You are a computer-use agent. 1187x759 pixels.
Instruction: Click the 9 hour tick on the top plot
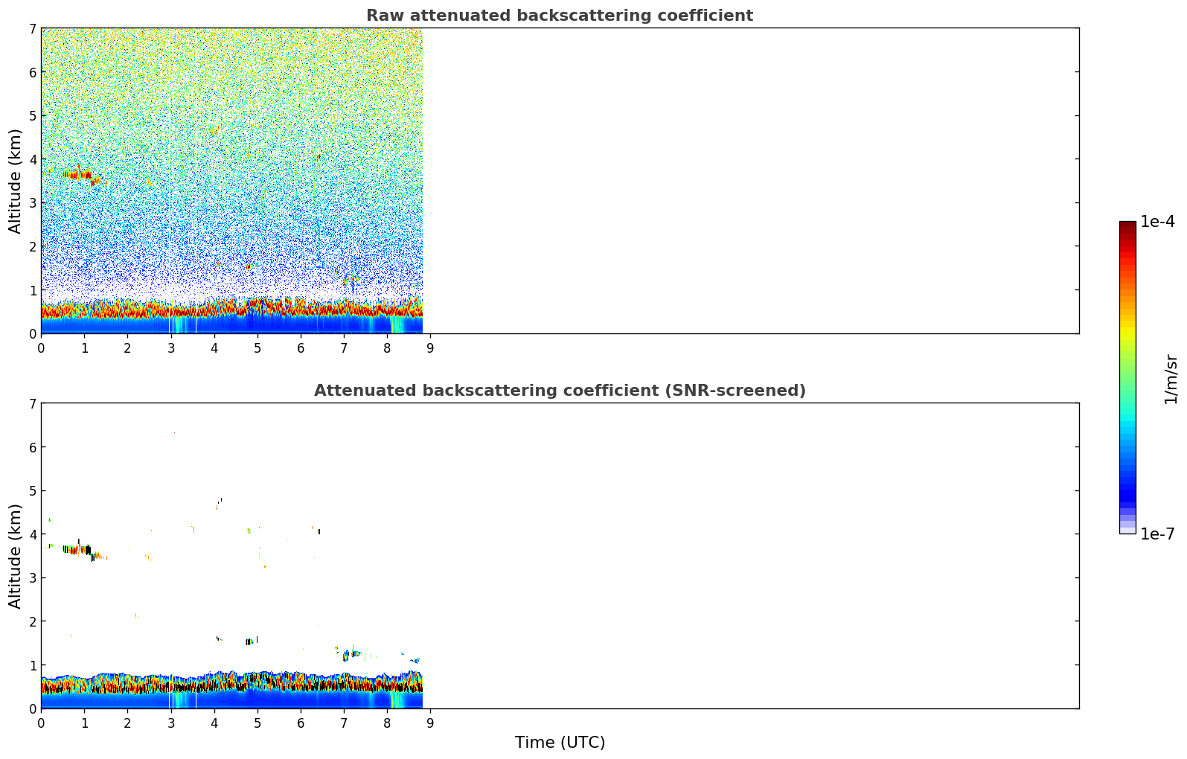[430, 348]
